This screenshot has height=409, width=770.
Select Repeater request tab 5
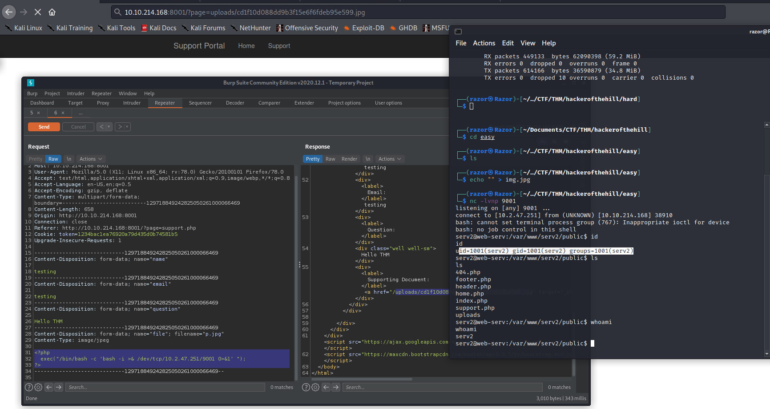pyautogui.click(x=32, y=113)
